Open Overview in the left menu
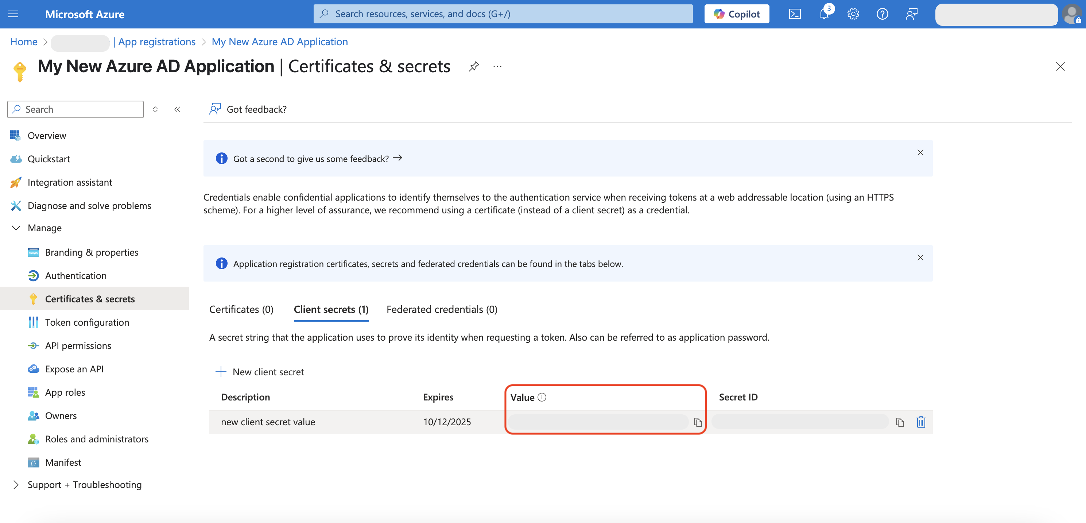This screenshot has width=1086, height=523. (x=47, y=135)
